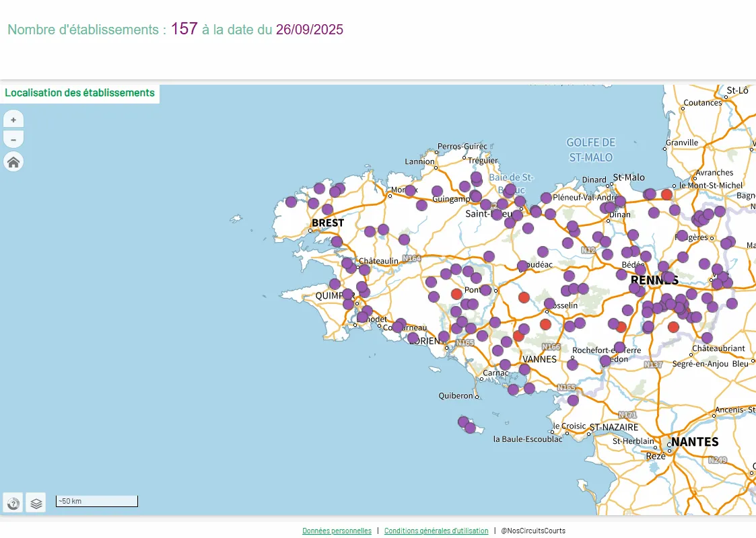Click the westernmost purple marker beyond Brest
The width and height of the screenshot is (756, 538).
pyautogui.click(x=291, y=202)
